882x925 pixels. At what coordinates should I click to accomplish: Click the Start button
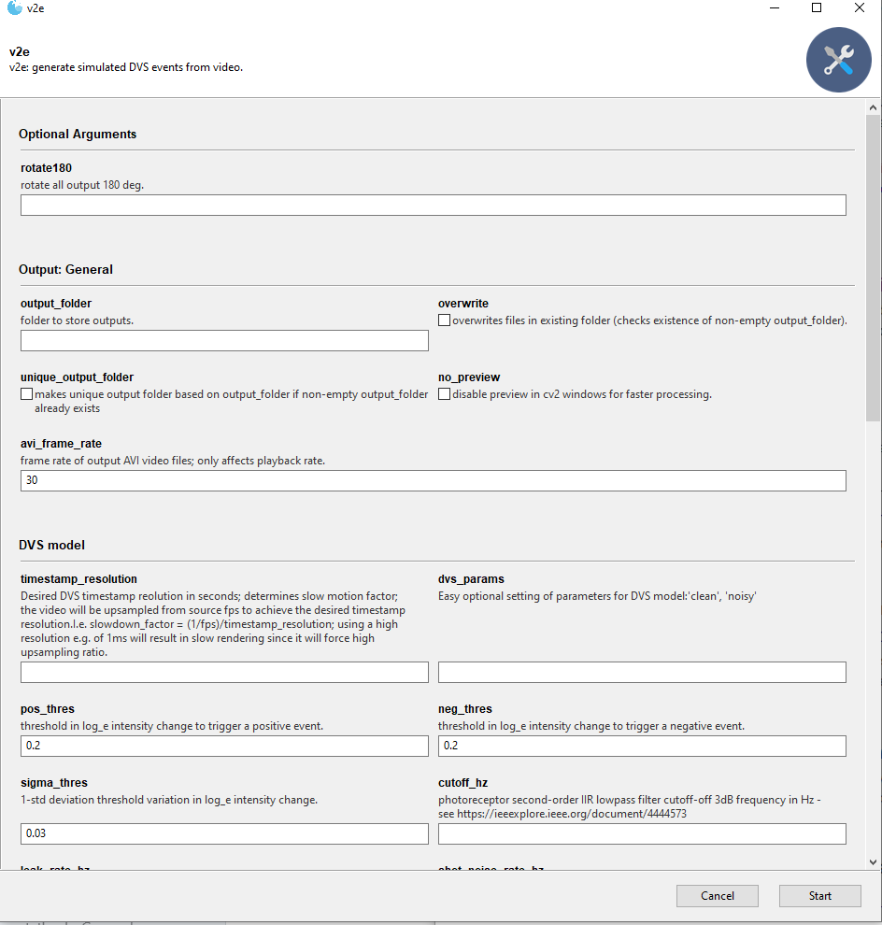820,895
